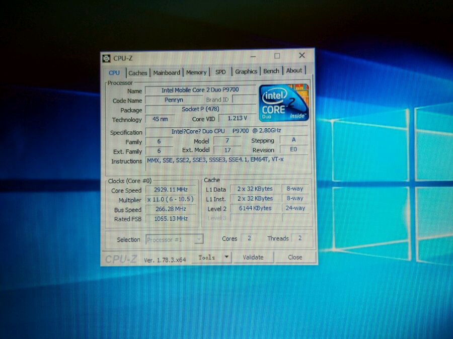The image size is (453, 339).
Task: Go to the SPD tab
Action: (x=220, y=72)
